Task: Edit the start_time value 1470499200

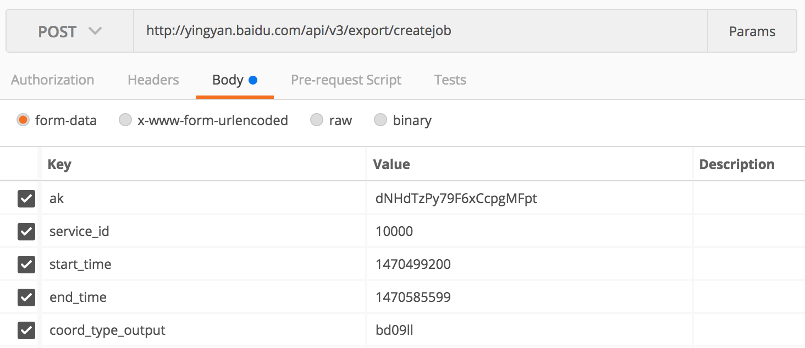Action: [x=528, y=265]
